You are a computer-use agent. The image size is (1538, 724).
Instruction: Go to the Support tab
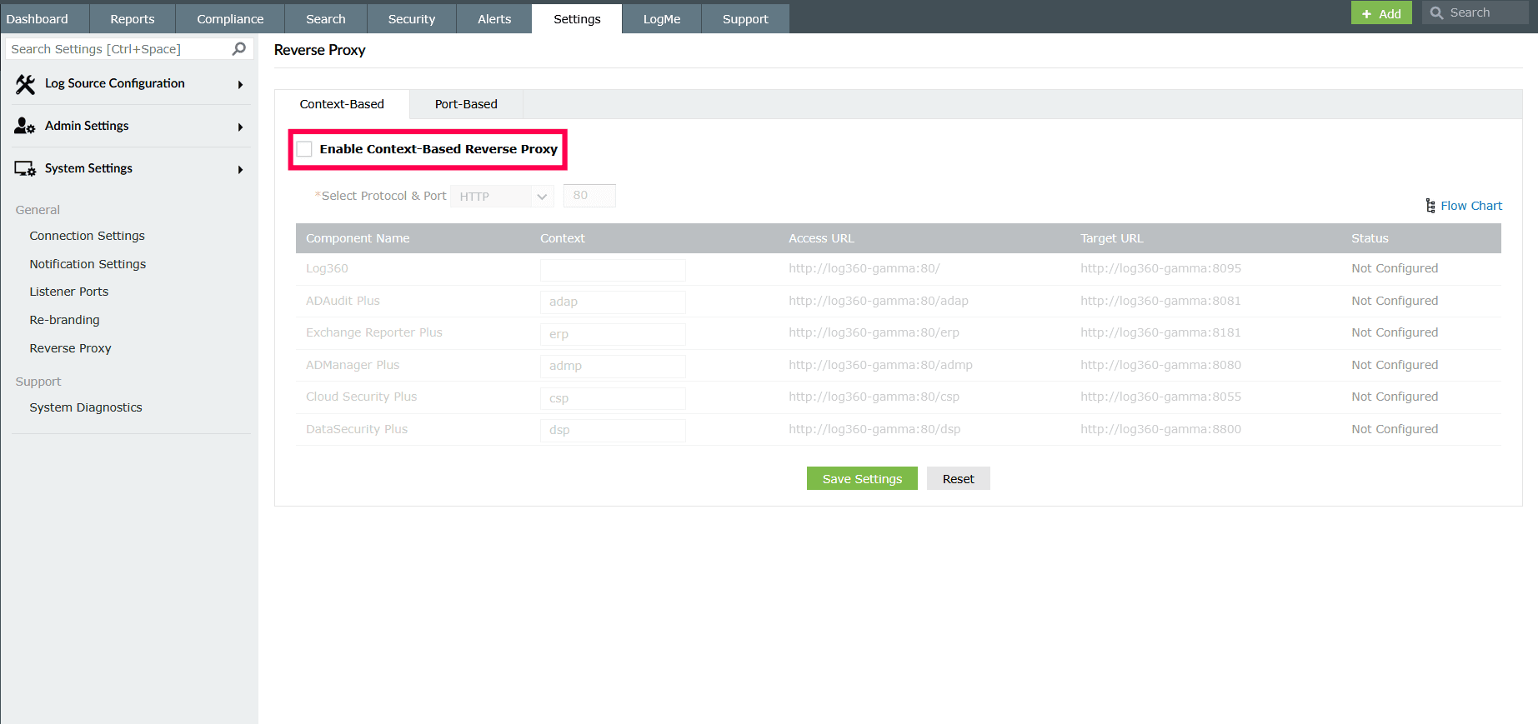pos(745,18)
